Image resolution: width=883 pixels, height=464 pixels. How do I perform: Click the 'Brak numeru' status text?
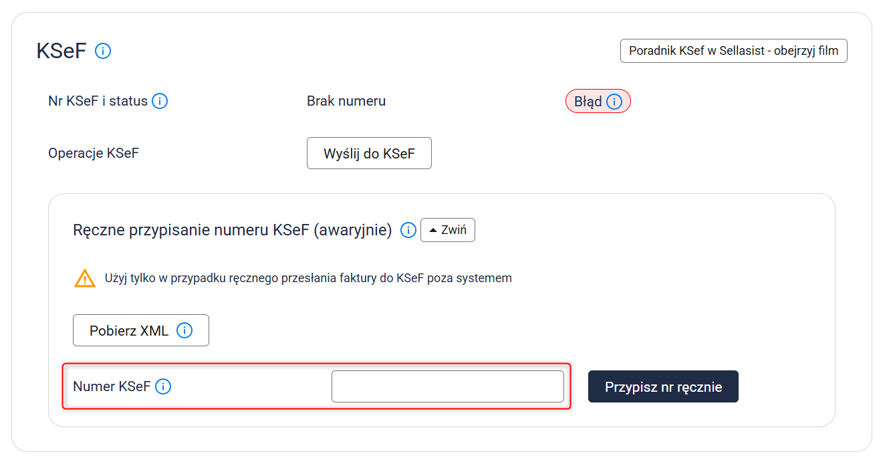[x=346, y=102]
